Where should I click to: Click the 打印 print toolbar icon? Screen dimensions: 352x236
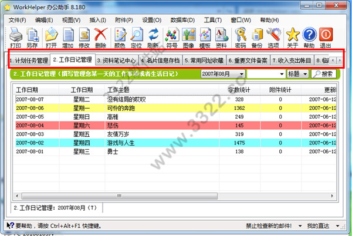coord(16,38)
